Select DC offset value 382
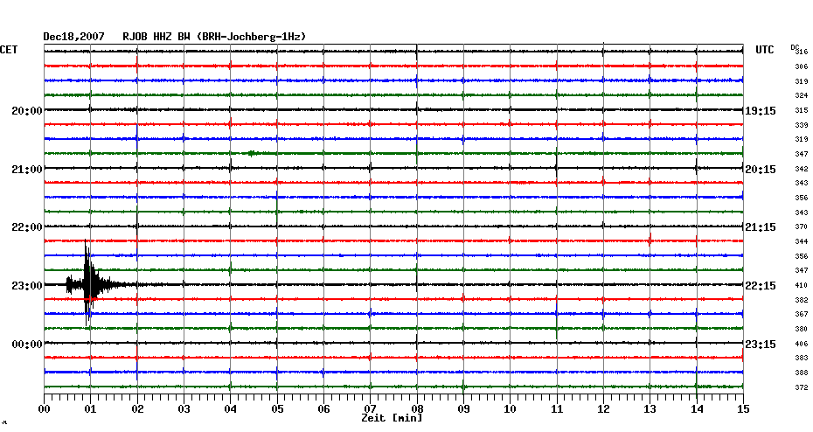813x432 pixels. (x=802, y=300)
